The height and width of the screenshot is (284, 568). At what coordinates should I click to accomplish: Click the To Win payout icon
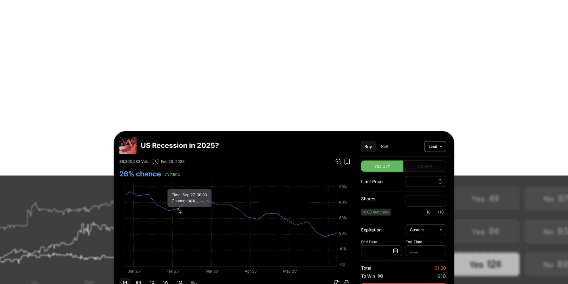380,276
